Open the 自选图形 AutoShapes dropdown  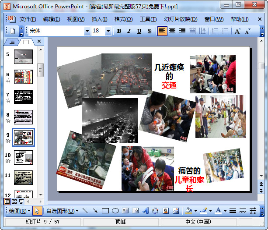(x=63, y=211)
